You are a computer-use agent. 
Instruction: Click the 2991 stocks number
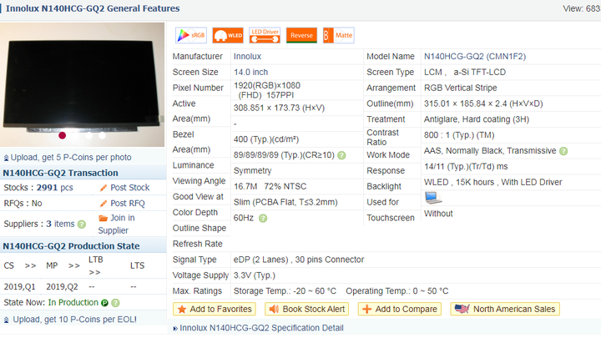47,188
